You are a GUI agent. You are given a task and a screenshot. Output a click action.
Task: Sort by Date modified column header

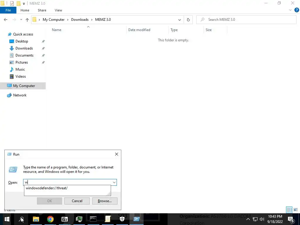point(139,30)
